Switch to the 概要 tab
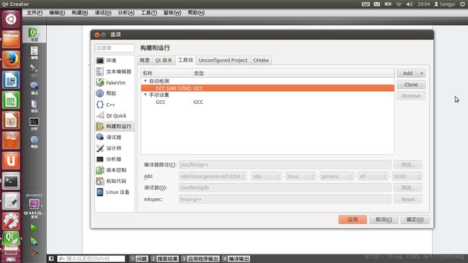This screenshot has height=263, width=468. pyautogui.click(x=145, y=60)
